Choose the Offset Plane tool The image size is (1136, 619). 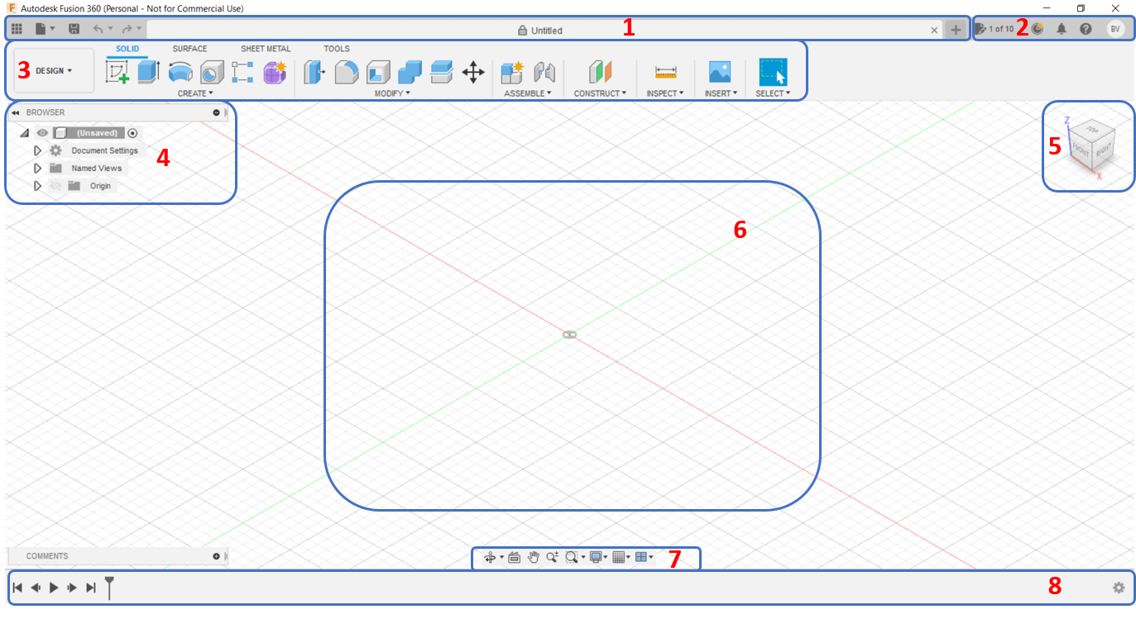tap(600, 73)
